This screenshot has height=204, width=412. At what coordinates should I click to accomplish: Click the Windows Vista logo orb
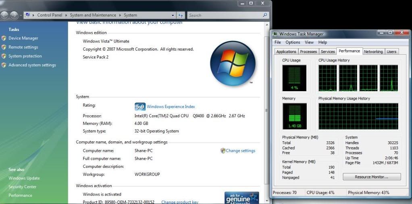tap(233, 63)
